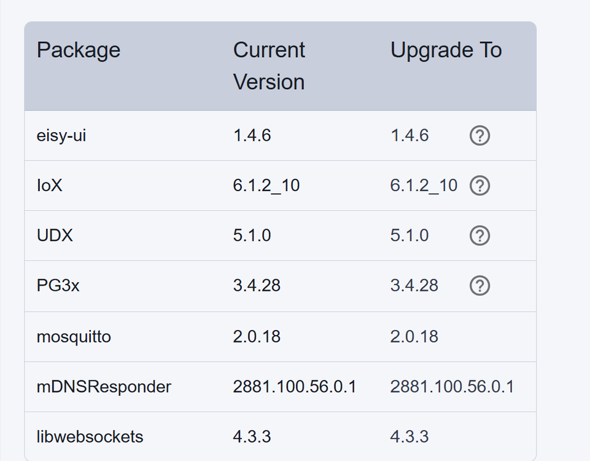Open the help icon beside IoX 6.1.2_10
This screenshot has width=590, height=461.
click(479, 186)
